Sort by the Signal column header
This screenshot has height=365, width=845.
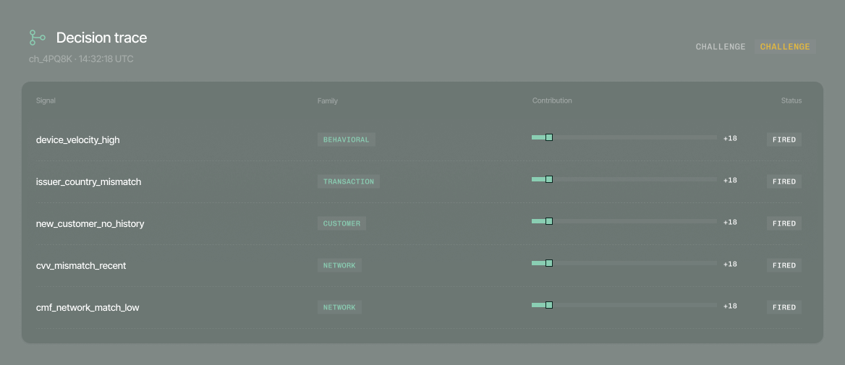[x=46, y=100]
